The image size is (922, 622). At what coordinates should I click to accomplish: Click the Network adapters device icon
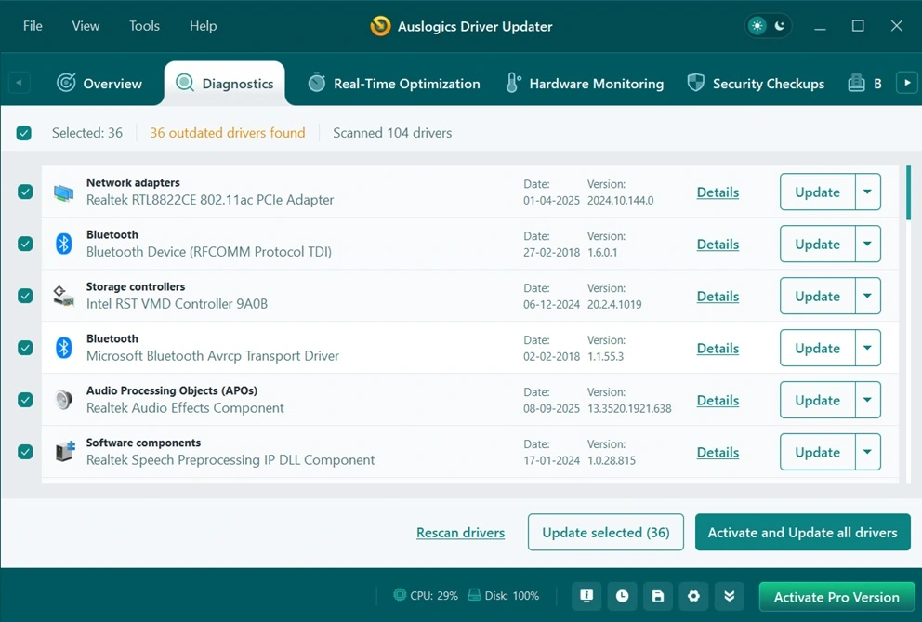tap(63, 192)
